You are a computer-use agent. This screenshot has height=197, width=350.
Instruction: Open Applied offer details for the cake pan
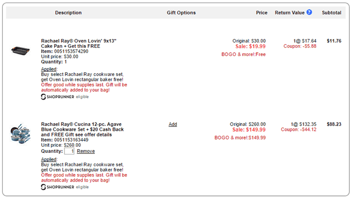click(x=49, y=69)
